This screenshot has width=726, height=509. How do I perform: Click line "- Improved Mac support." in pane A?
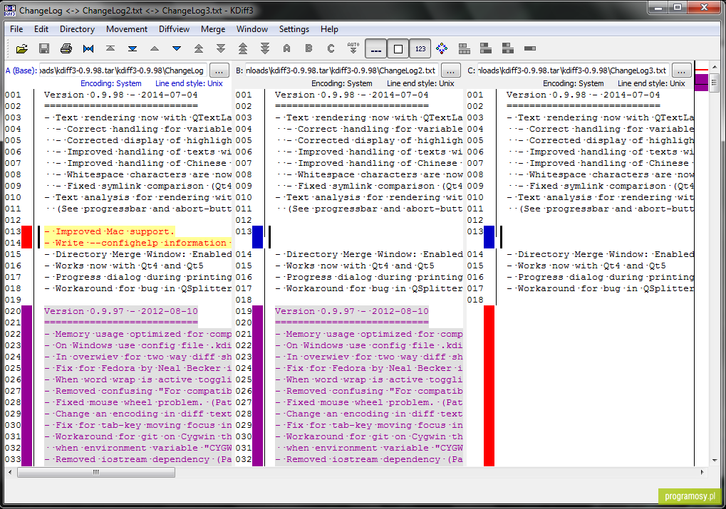(x=110, y=232)
